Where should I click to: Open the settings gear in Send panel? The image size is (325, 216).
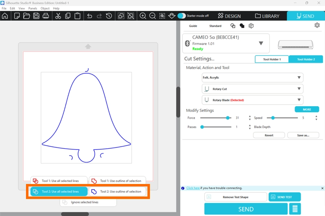coord(317,25)
